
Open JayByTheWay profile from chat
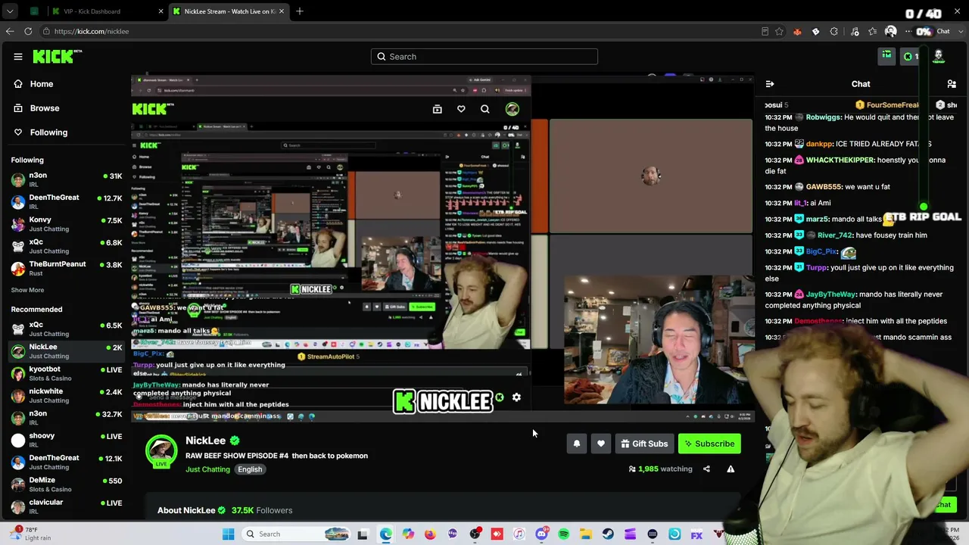(830, 294)
